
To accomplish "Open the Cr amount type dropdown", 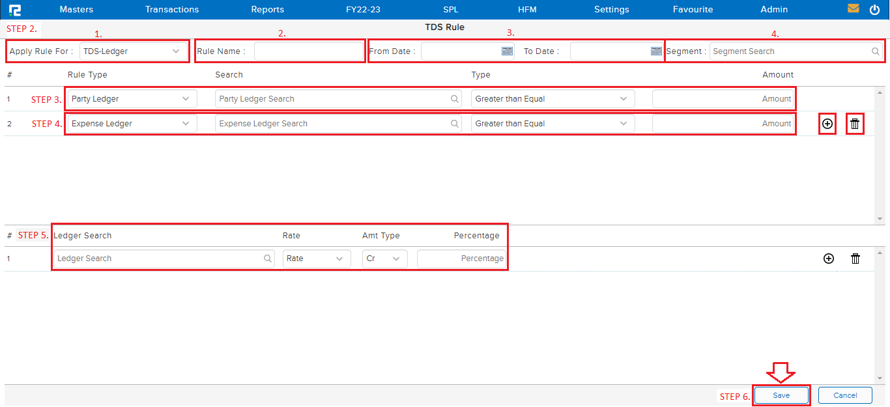I will (x=384, y=259).
